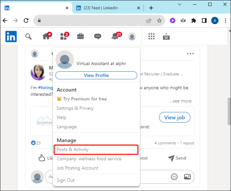Reload the current page
Screen dimensions: 231x191
tap(26, 20)
